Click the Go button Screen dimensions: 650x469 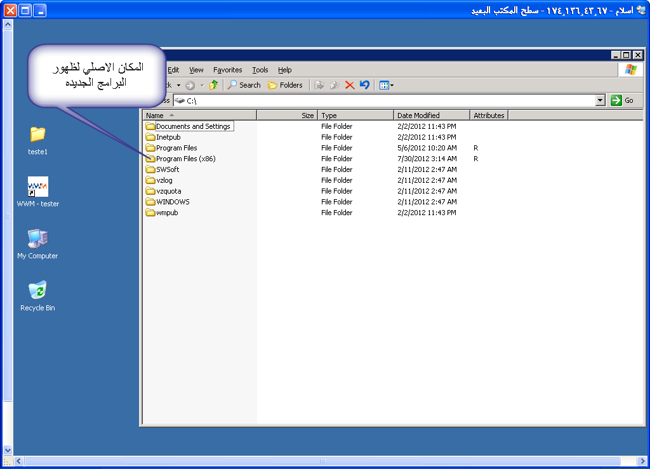pyautogui.click(x=622, y=100)
